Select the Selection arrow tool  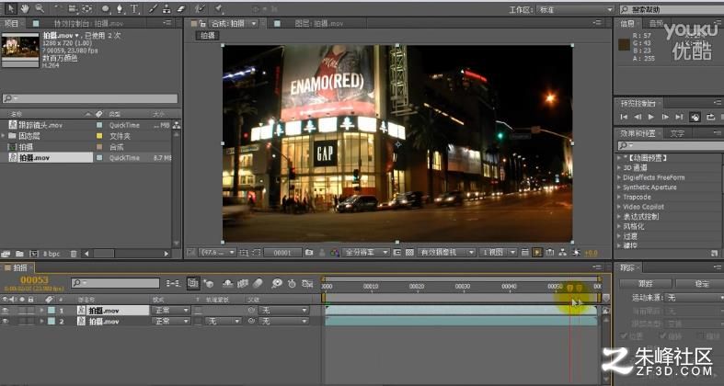(x=11, y=8)
